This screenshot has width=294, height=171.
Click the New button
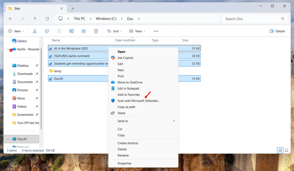pos(16,31)
